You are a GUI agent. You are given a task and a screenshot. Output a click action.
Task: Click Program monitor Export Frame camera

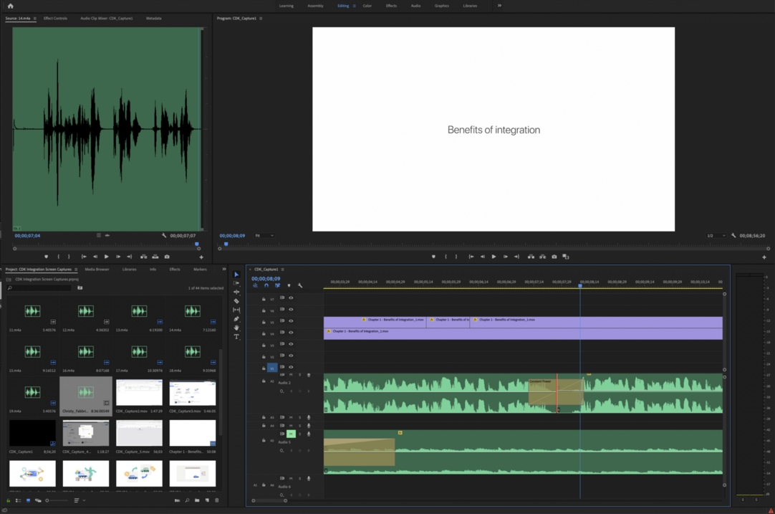pos(554,257)
